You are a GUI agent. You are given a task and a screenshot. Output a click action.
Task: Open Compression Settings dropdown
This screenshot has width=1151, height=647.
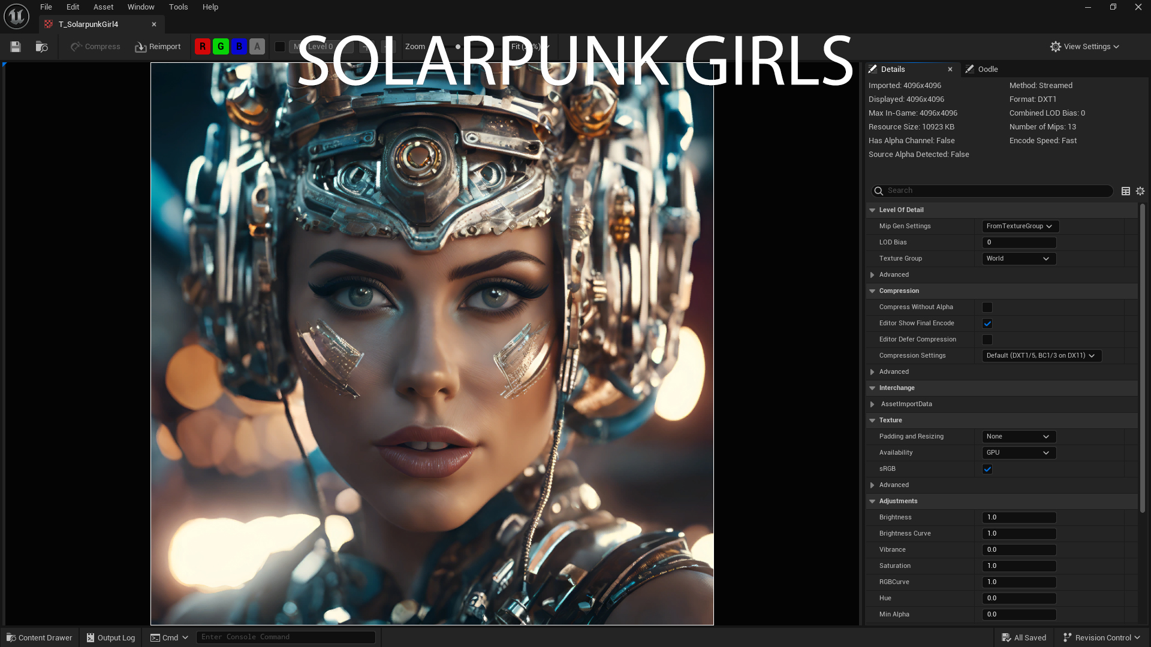click(1042, 356)
